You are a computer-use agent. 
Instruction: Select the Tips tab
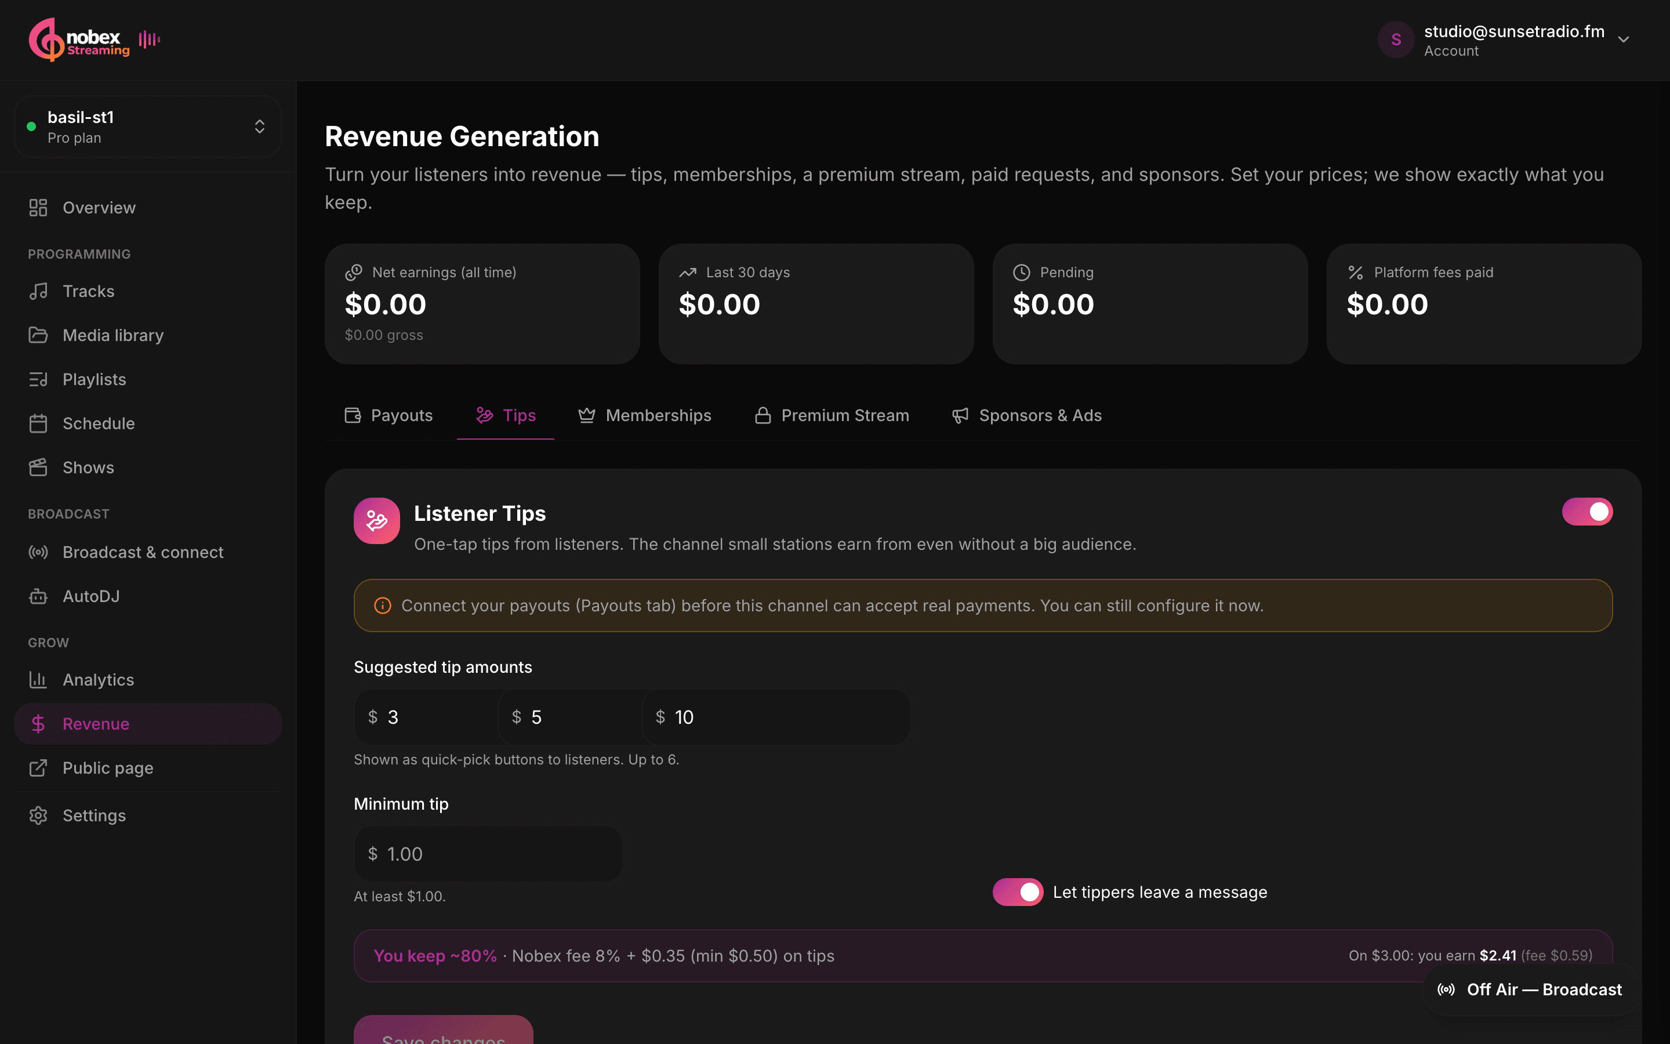point(506,416)
